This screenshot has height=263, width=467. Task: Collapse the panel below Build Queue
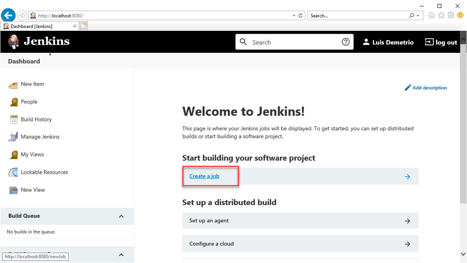coord(121,255)
